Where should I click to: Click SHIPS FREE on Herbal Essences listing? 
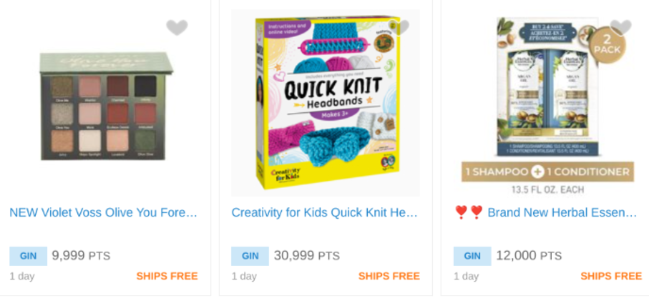coord(611,276)
